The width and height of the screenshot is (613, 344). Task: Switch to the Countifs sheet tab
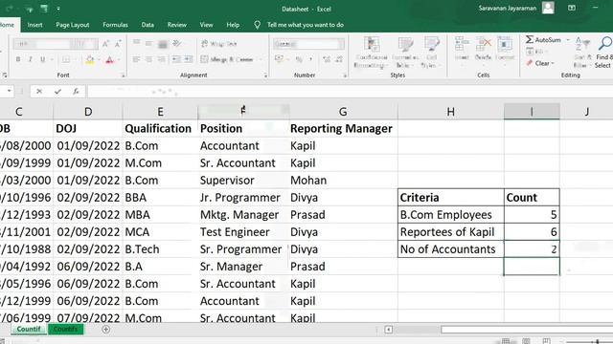tap(65, 329)
